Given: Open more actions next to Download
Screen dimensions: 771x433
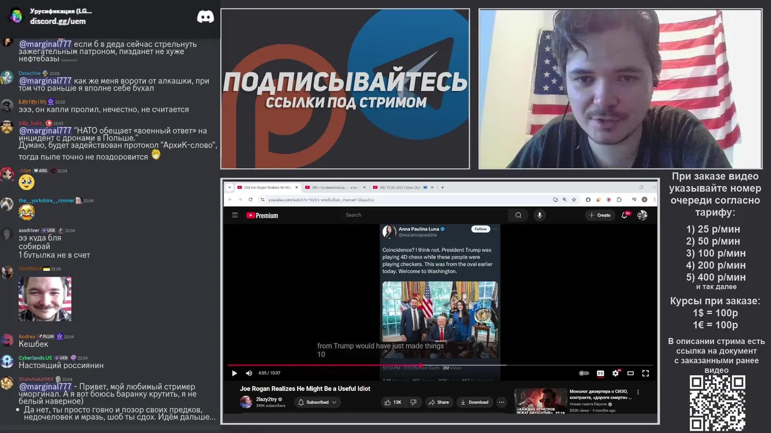Looking at the screenshot, I should click(x=501, y=402).
